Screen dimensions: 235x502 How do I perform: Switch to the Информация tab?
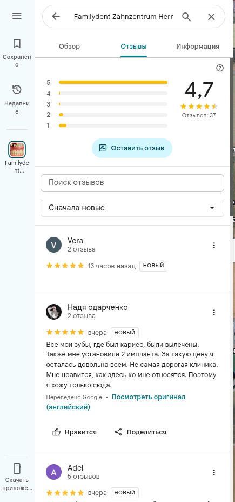pyautogui.click(x=198, y=47)
